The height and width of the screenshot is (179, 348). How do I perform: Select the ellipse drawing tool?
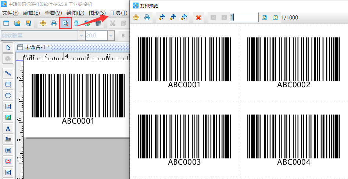tap(8, 95)
